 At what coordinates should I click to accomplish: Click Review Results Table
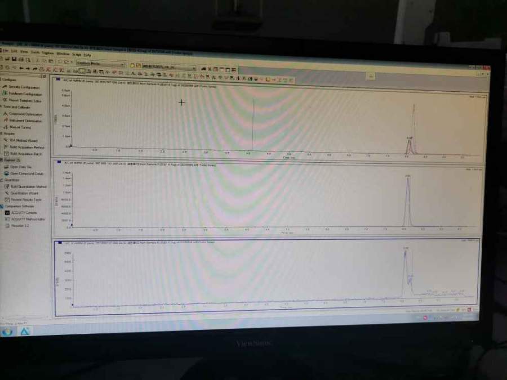pyautogui.click(x=25, y=200)
